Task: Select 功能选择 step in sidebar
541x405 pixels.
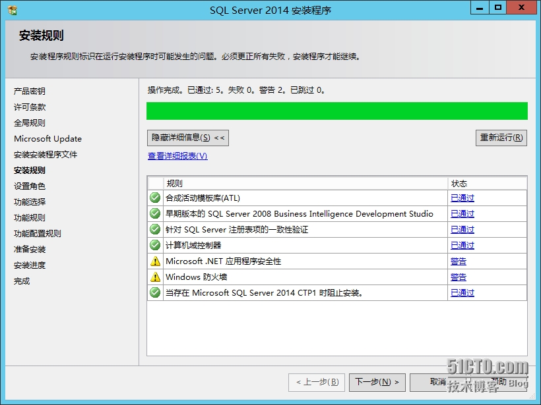Action: (30, 202)
